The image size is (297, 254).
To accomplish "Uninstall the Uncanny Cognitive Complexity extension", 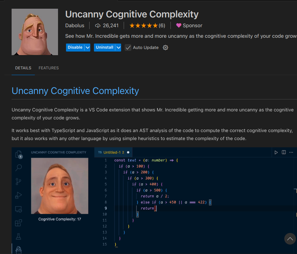I will pyautogui.click(x=104, y=48).
